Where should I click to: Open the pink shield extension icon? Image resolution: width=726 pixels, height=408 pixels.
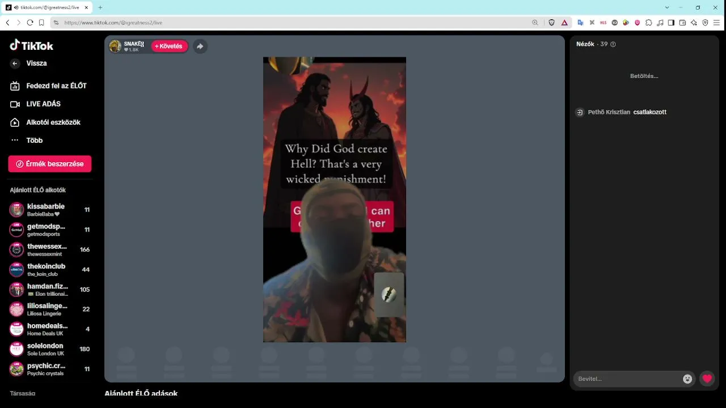click(x=637, y=23)
